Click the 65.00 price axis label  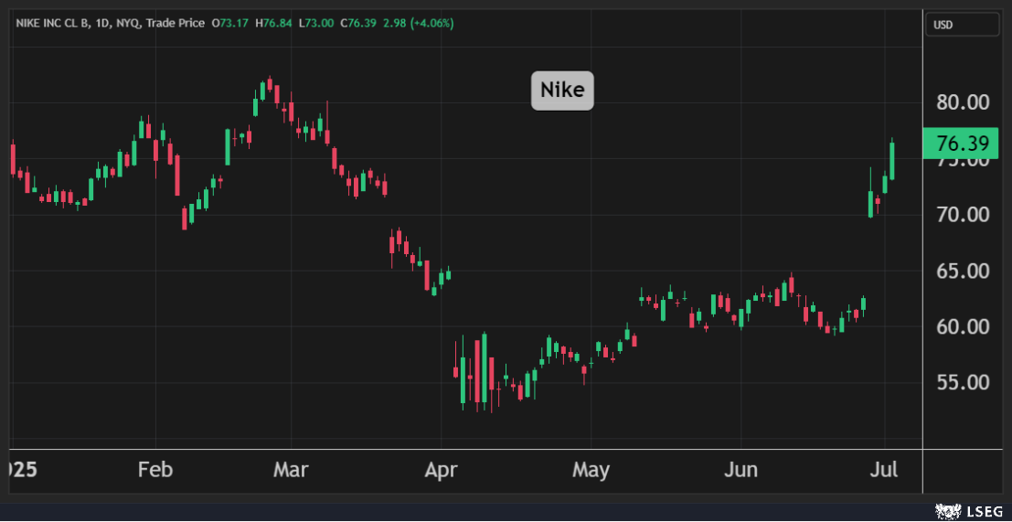coord(963,271)
